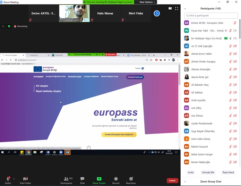The width and height of the screenshot is (241, 186).
Task: Click video-off icon for Akanay Kanaoğlu
Action: [235, 69]
